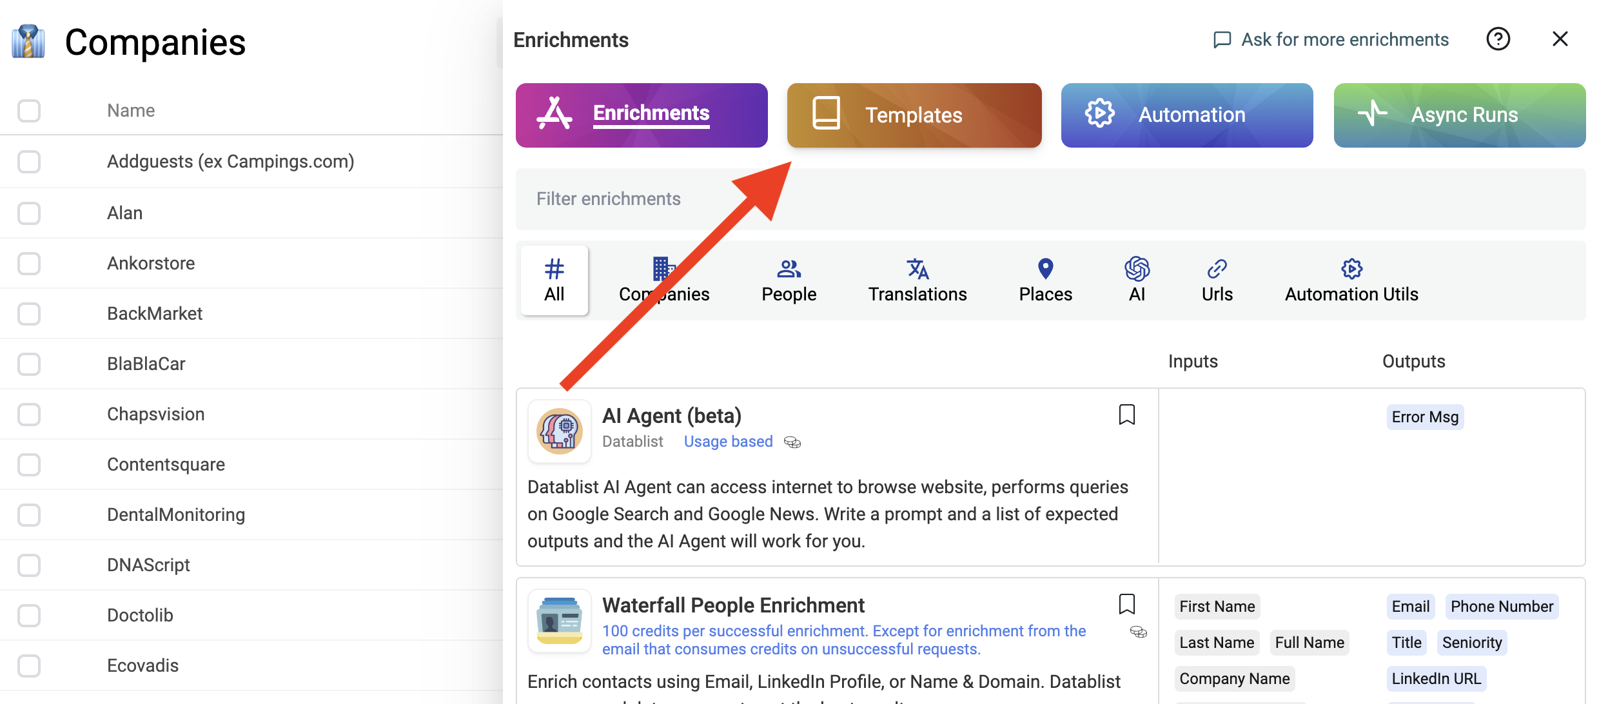Screen dimensions: 1599x704
Task: Click the Title output tag
Action: tap(1407, 643)
